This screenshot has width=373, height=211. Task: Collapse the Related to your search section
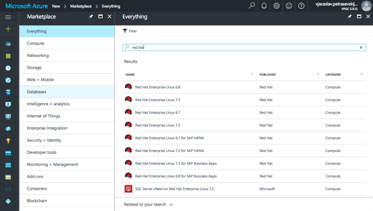171,204
